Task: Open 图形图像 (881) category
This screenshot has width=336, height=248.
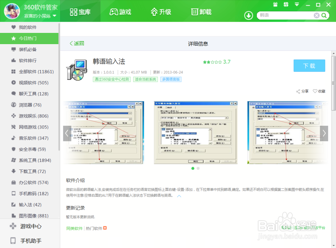Action: coord(29,215)
